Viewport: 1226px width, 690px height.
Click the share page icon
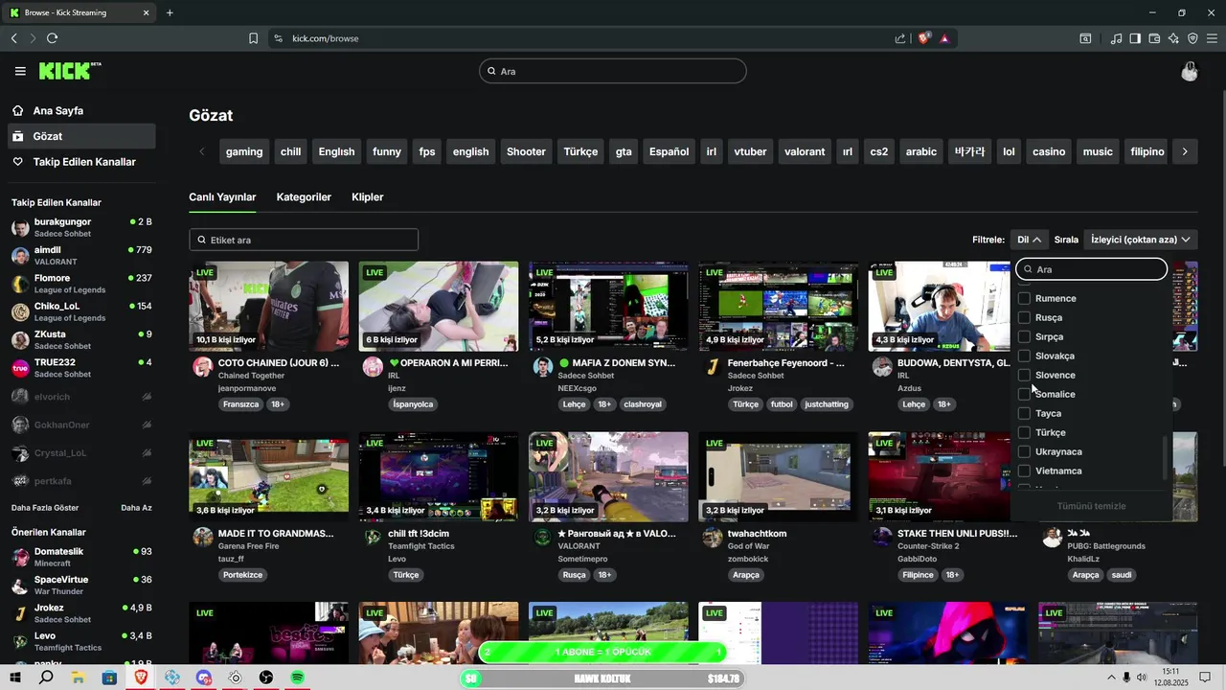pos(900,38)
